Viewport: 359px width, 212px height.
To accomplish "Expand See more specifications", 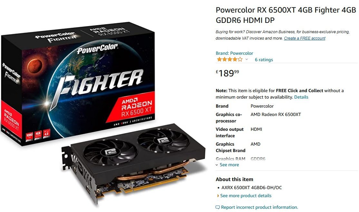I will (229, 165).
